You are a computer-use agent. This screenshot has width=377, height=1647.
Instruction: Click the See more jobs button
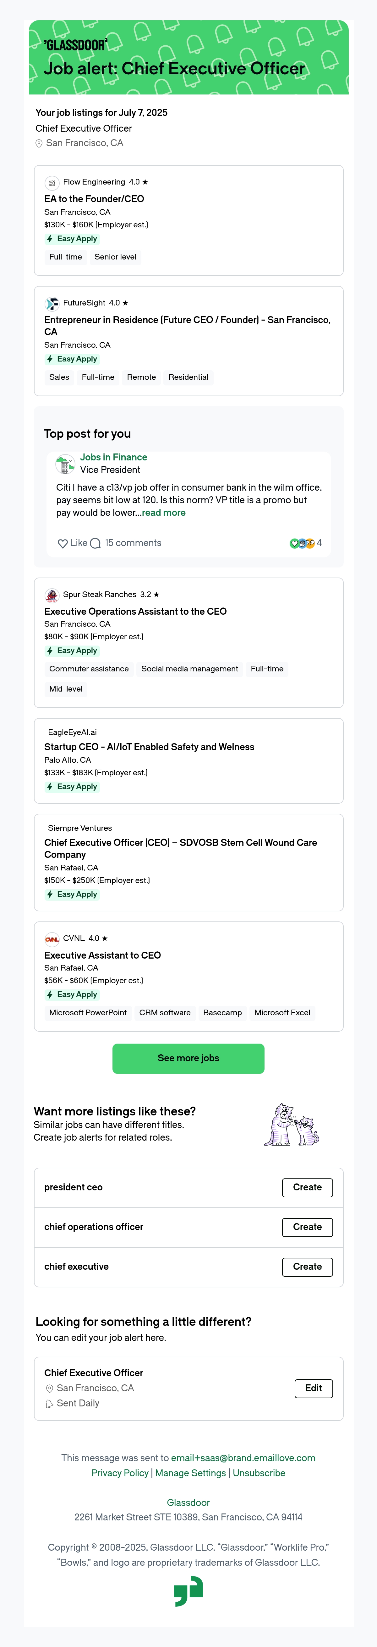[188, 1058]
